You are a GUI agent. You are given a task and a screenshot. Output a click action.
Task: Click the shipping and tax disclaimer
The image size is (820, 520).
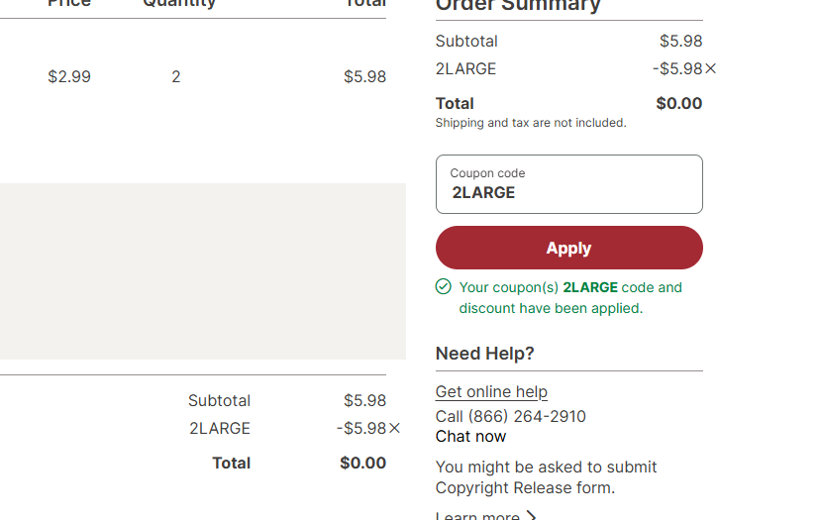pos(531,123)
